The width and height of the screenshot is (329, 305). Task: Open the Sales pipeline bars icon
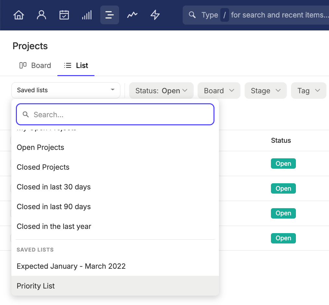pyautogui.click(x=87, y=15)
